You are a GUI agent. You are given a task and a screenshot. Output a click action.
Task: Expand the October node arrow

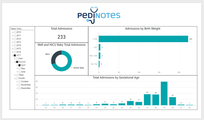click(17, 81)
